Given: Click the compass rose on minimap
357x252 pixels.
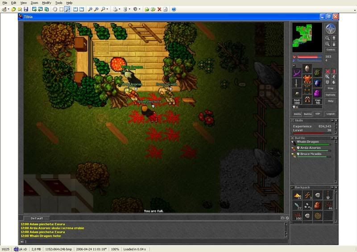Looking at the screenshot, I should click(330, 29).
